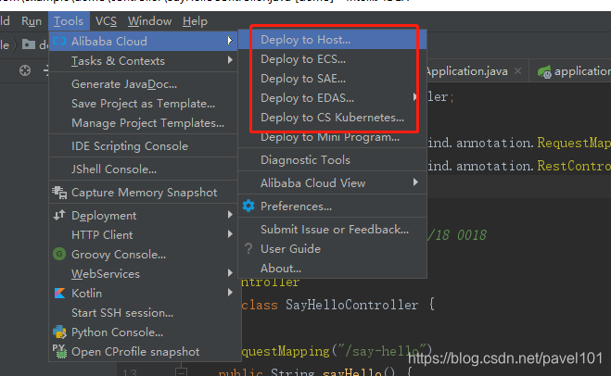611x376 pixels.
Task: Click the Spring leaf icon on the application tab
Action: coord(544,71)
